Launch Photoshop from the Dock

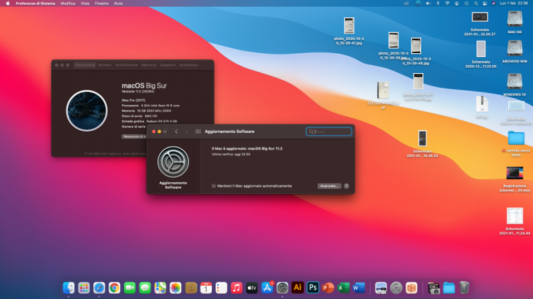[x=312, y=288]
